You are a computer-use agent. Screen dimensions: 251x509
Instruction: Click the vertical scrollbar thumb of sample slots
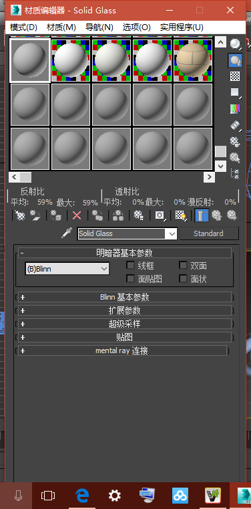[x=220, y=151]
